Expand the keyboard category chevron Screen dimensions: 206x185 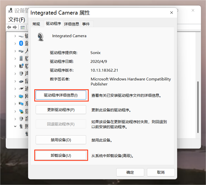coord(15,36)
